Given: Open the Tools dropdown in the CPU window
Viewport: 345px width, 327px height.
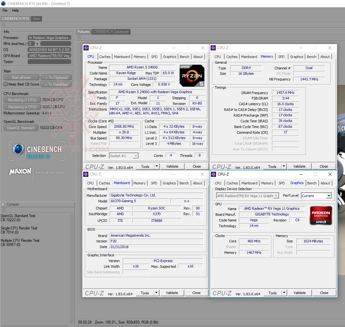Looking at the screenshot, I should point(157,166).
